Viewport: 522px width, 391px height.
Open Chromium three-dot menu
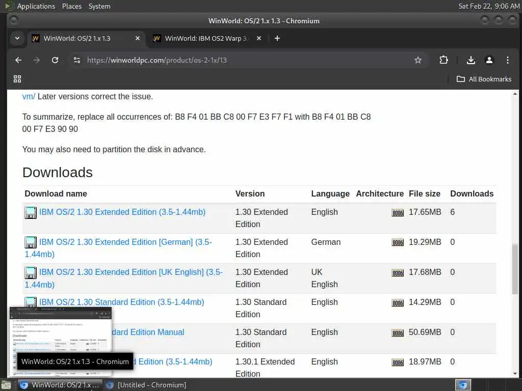507,60
